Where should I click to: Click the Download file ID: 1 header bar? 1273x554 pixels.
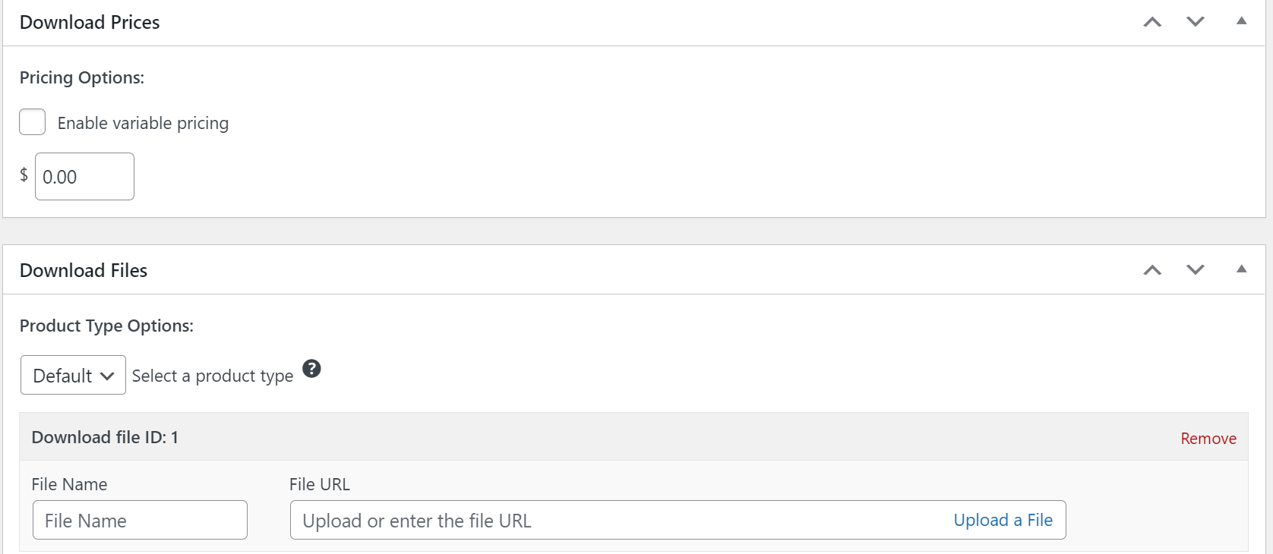(x=104, y=437)
